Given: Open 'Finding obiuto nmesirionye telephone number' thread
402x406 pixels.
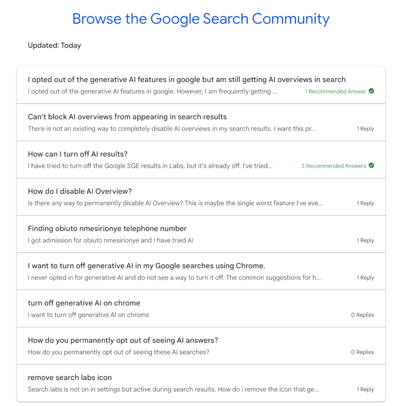Looking at the screenshot, I should 107,228.
